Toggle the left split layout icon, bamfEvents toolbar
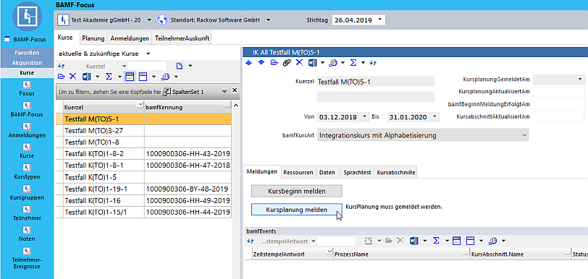The width and height of the screenshot is (588, 279). pyautogui.click(x=457, y=241)
